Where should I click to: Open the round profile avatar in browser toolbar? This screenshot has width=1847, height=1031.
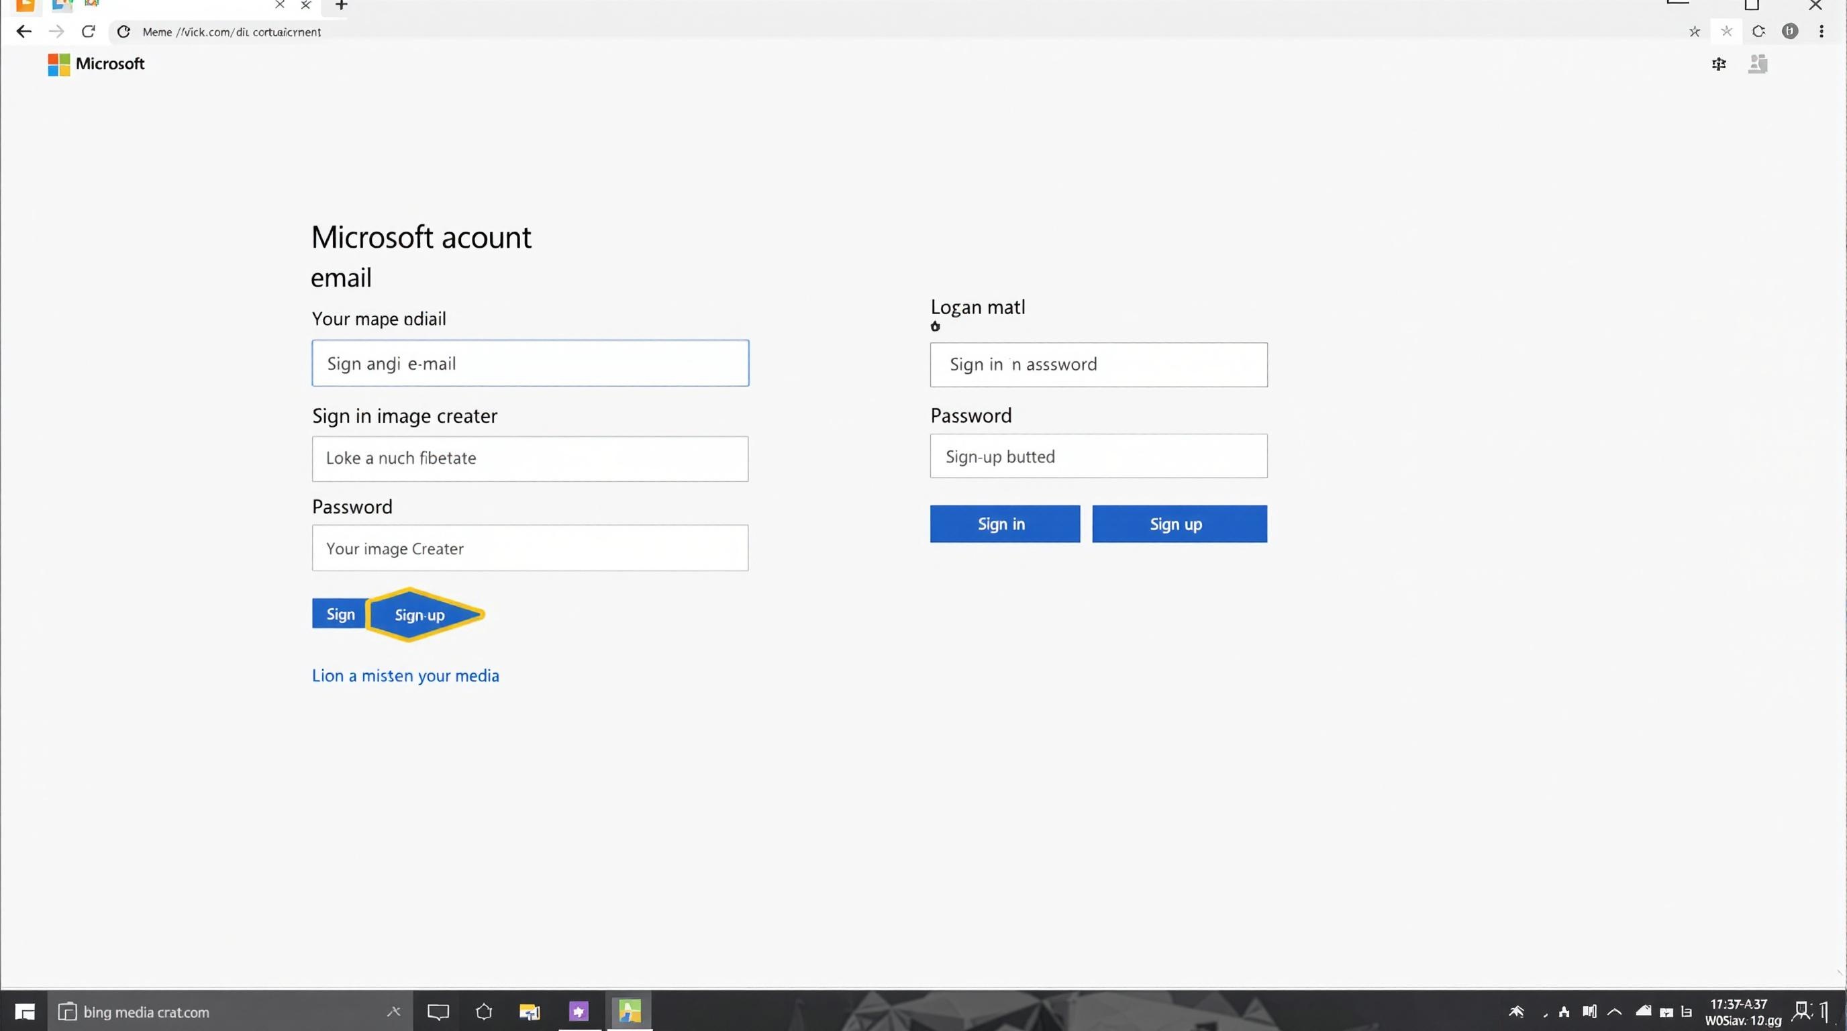click(x=1790, y=32)
